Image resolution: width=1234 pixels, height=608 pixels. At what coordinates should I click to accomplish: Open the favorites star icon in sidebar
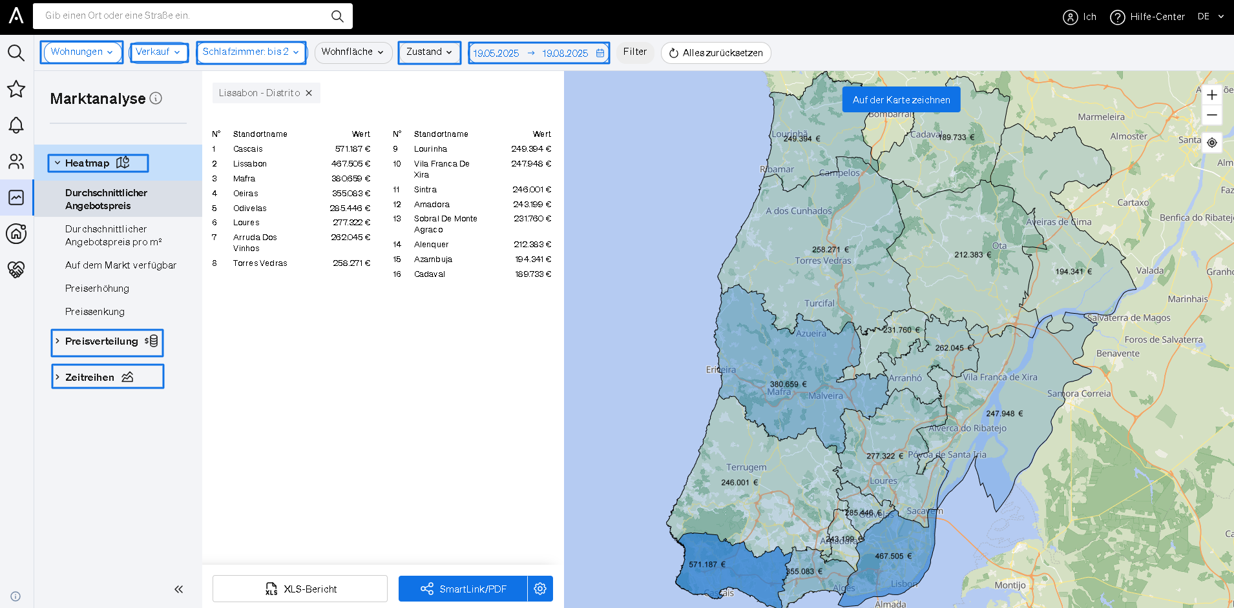[x=16, y=89]
